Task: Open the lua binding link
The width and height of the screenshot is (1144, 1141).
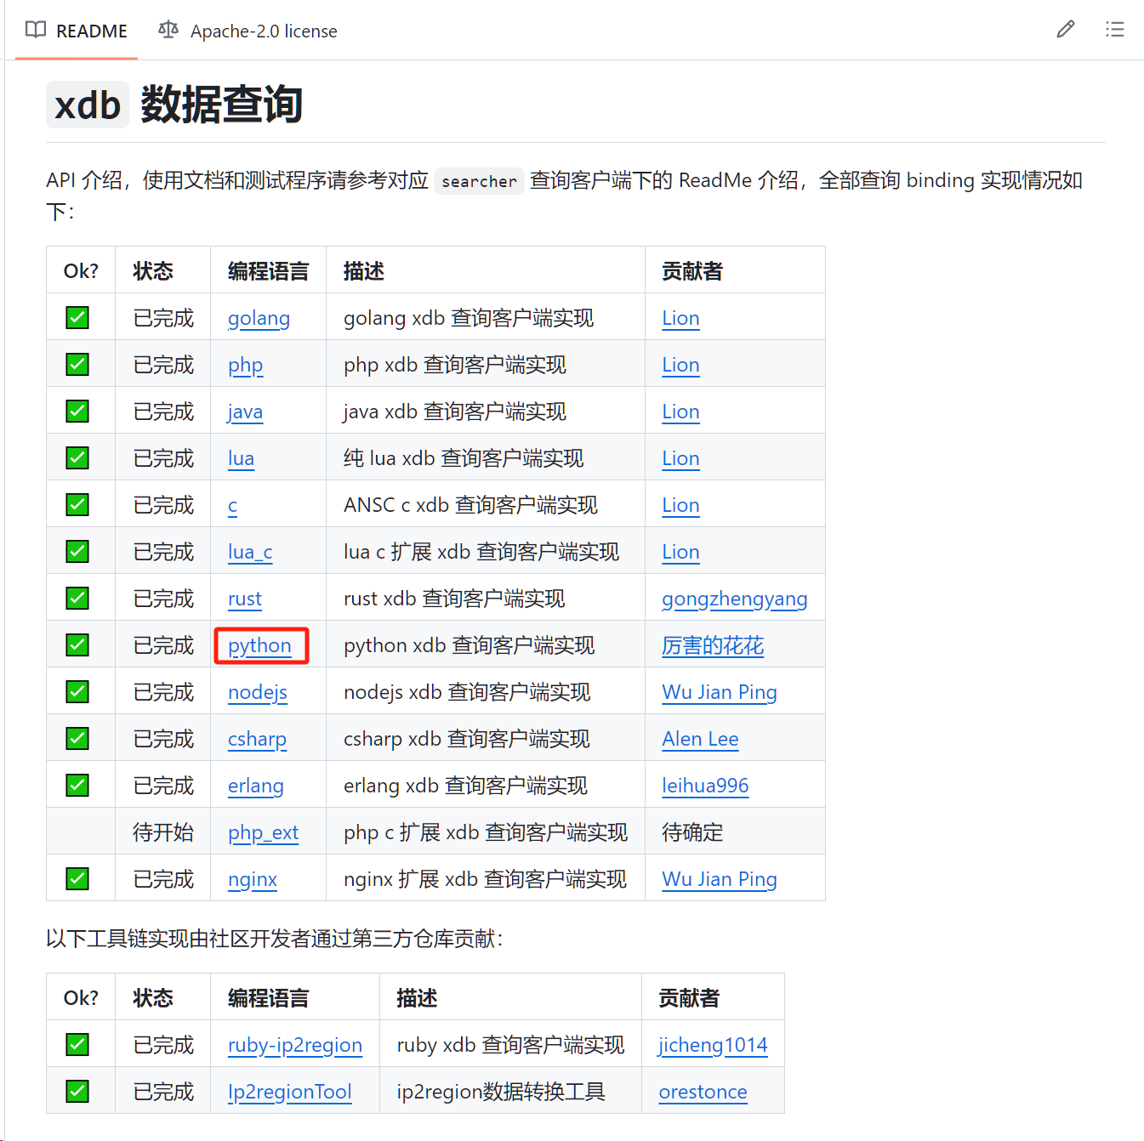Action: coord(241,458)
